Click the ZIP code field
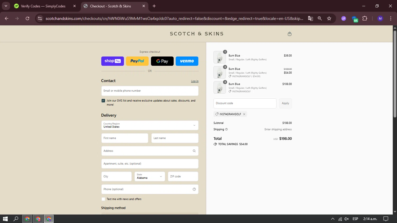This screenshot has height=223, width=397. (183, 176)
